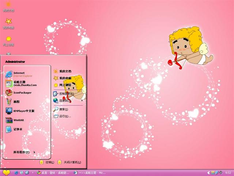Click the yellow heart Start button
The height and width of the screenshot is (176, 234).
pos(6,173)
